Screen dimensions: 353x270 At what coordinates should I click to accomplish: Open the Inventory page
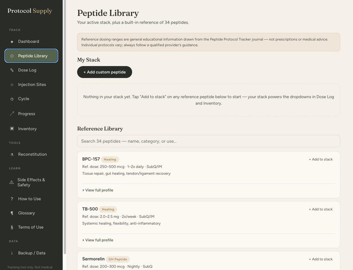[31, 129]
